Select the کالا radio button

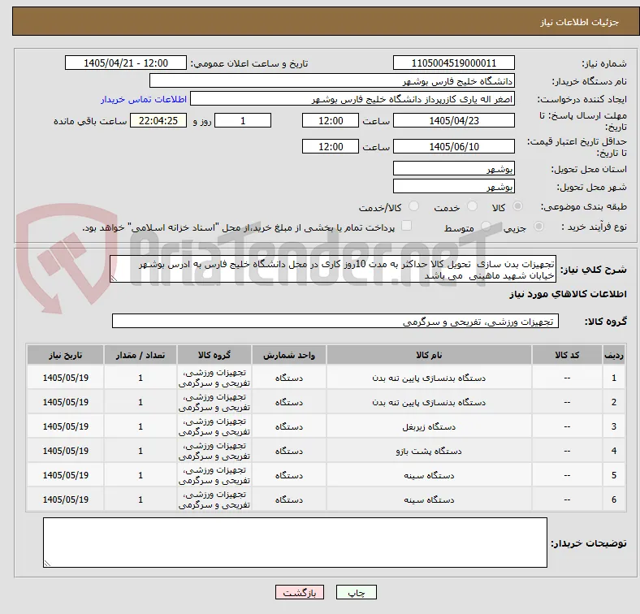(x=517, y=206)
